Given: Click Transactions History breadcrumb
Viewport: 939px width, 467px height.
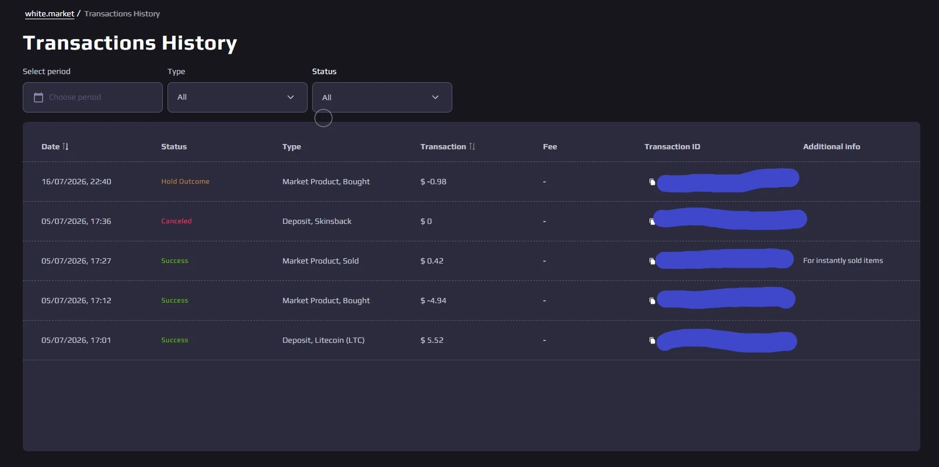Looking at the screenshot, I should pyautogui.click(x=122, y=13).
